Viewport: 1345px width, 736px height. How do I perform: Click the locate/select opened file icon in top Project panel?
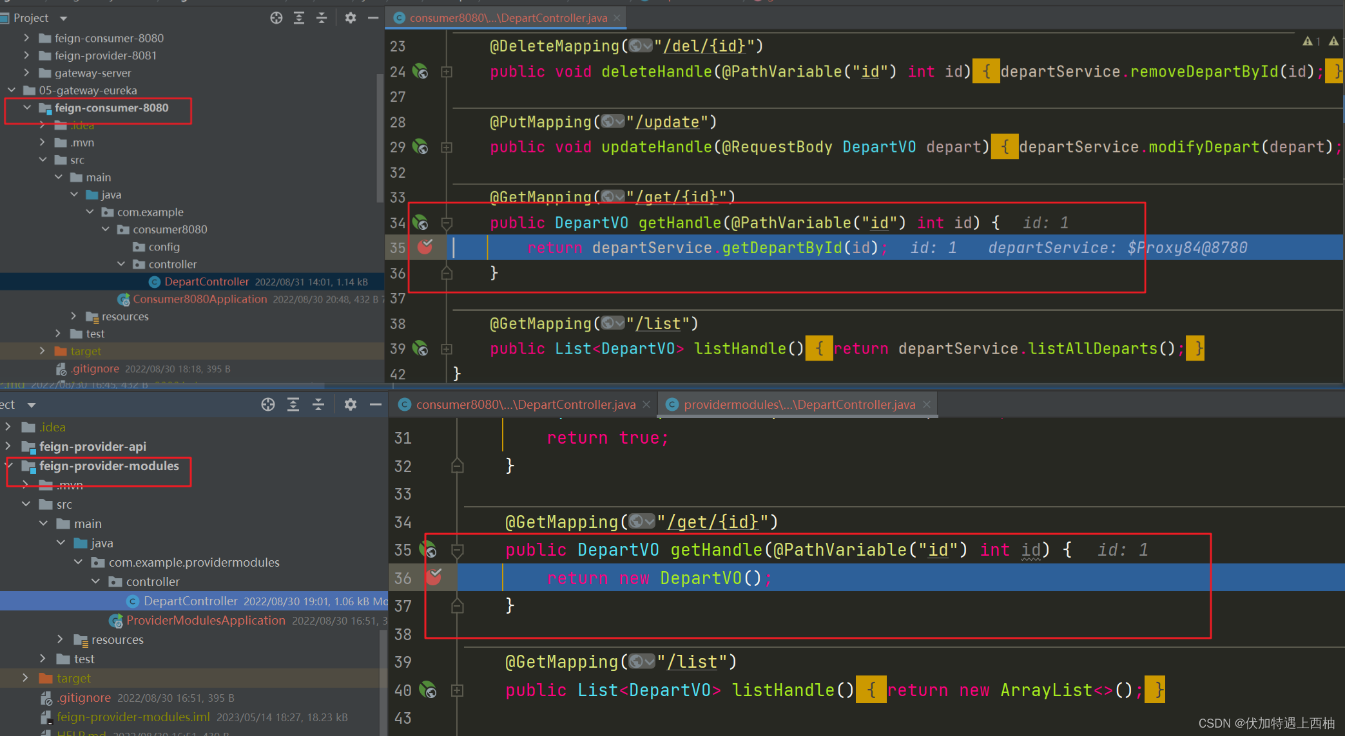click(x=276, y=18)
